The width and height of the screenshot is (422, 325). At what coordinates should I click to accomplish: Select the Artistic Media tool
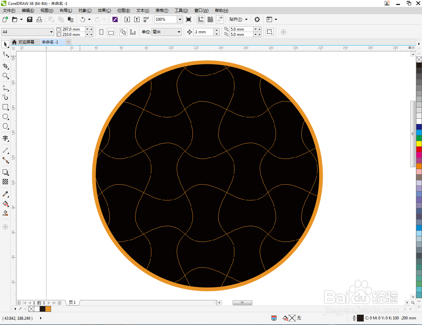click(x=5, y=97)
